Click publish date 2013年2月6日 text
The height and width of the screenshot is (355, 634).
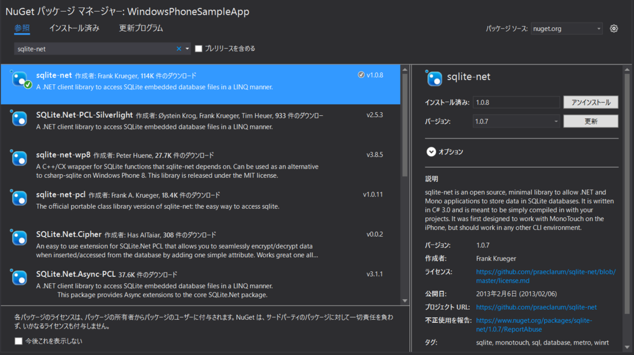(x=516, y=294)
